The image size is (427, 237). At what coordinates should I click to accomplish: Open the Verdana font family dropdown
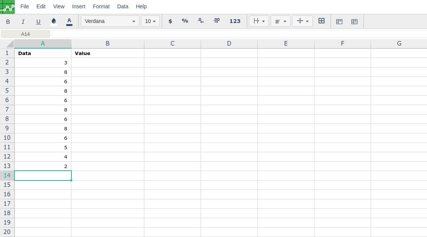point(110,21)
